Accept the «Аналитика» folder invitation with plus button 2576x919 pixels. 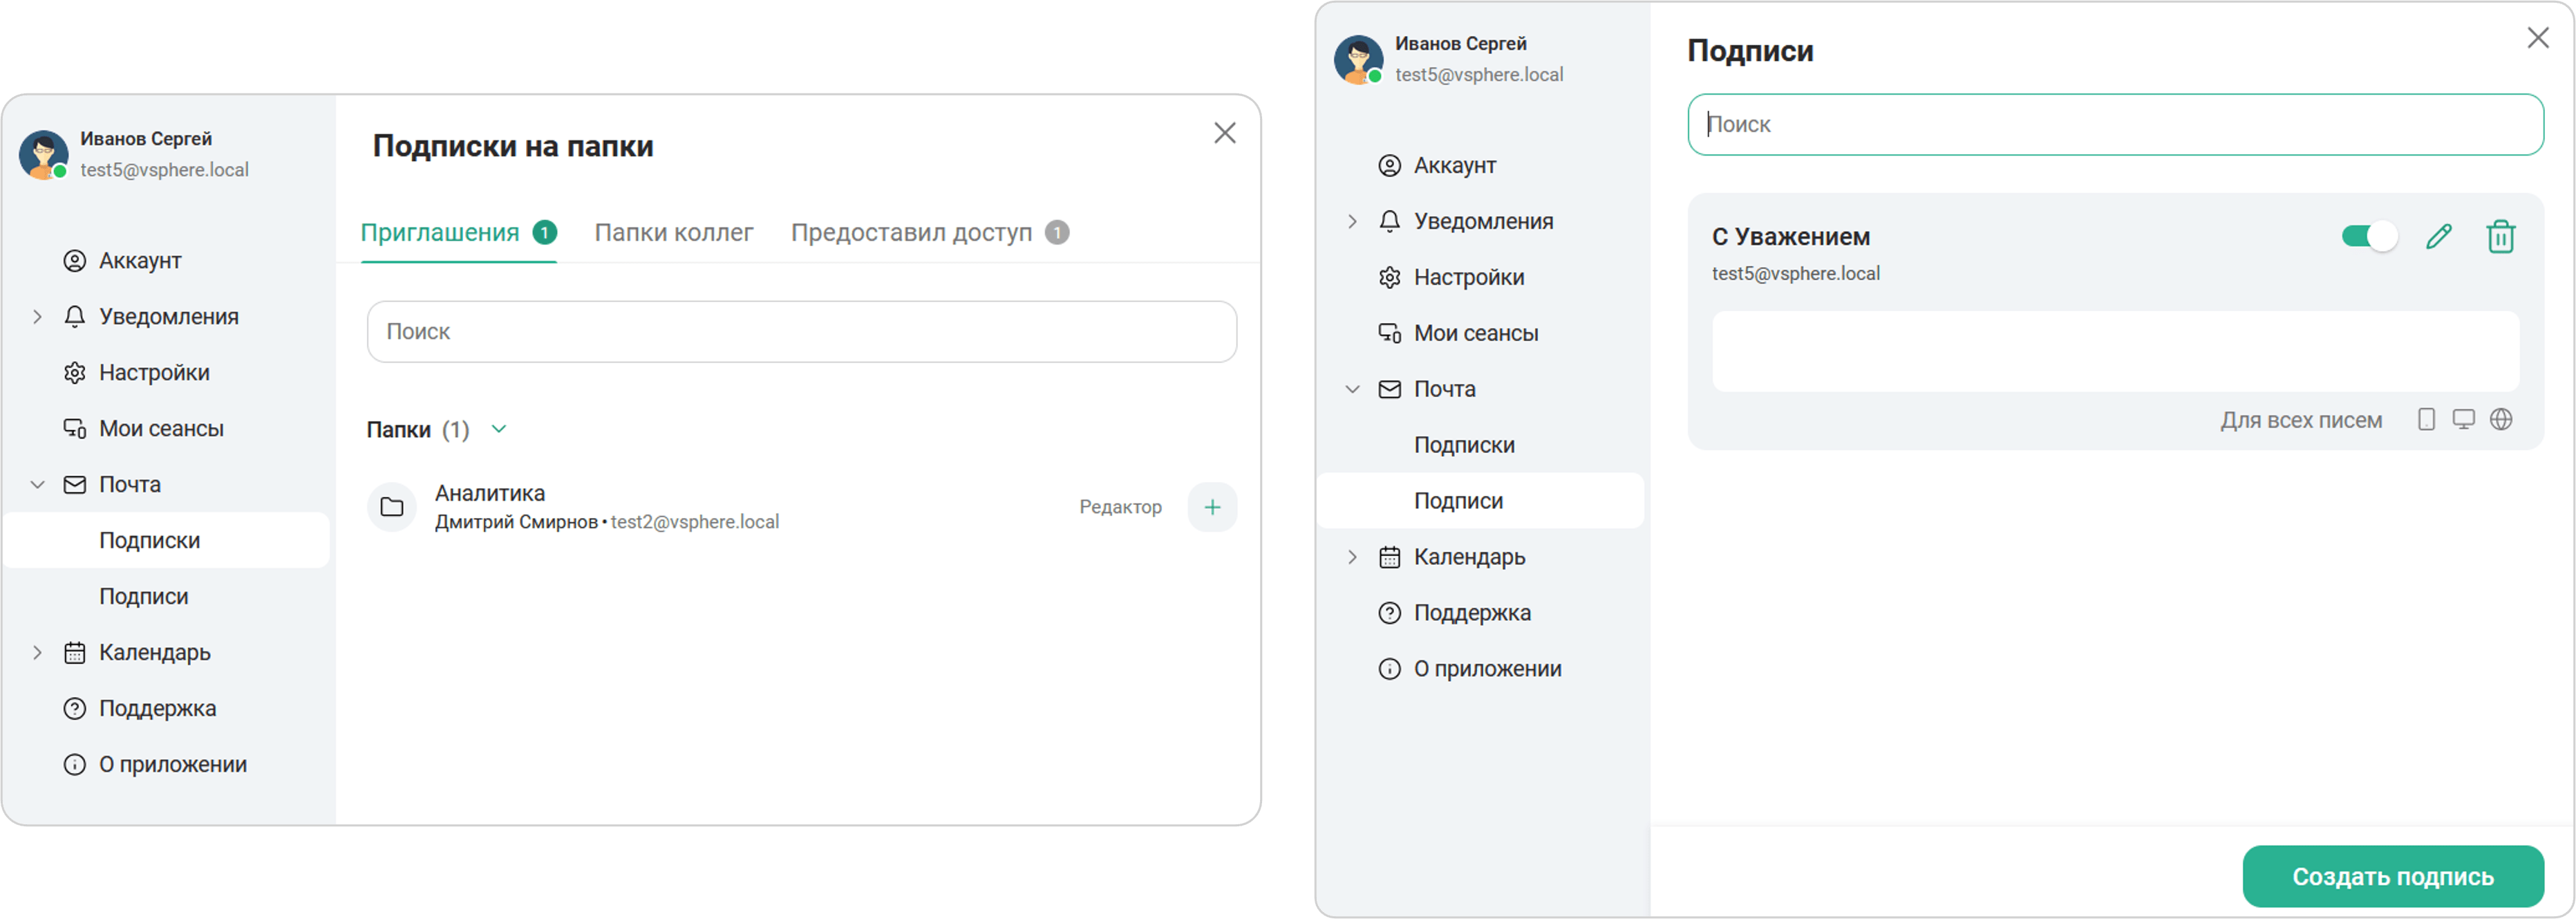coord(1212,507)
